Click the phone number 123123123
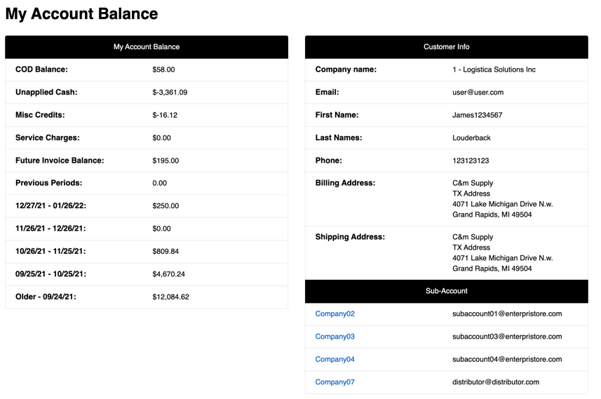Image resolution: width=601 pixels, height=399 pixels. point(471,160)
